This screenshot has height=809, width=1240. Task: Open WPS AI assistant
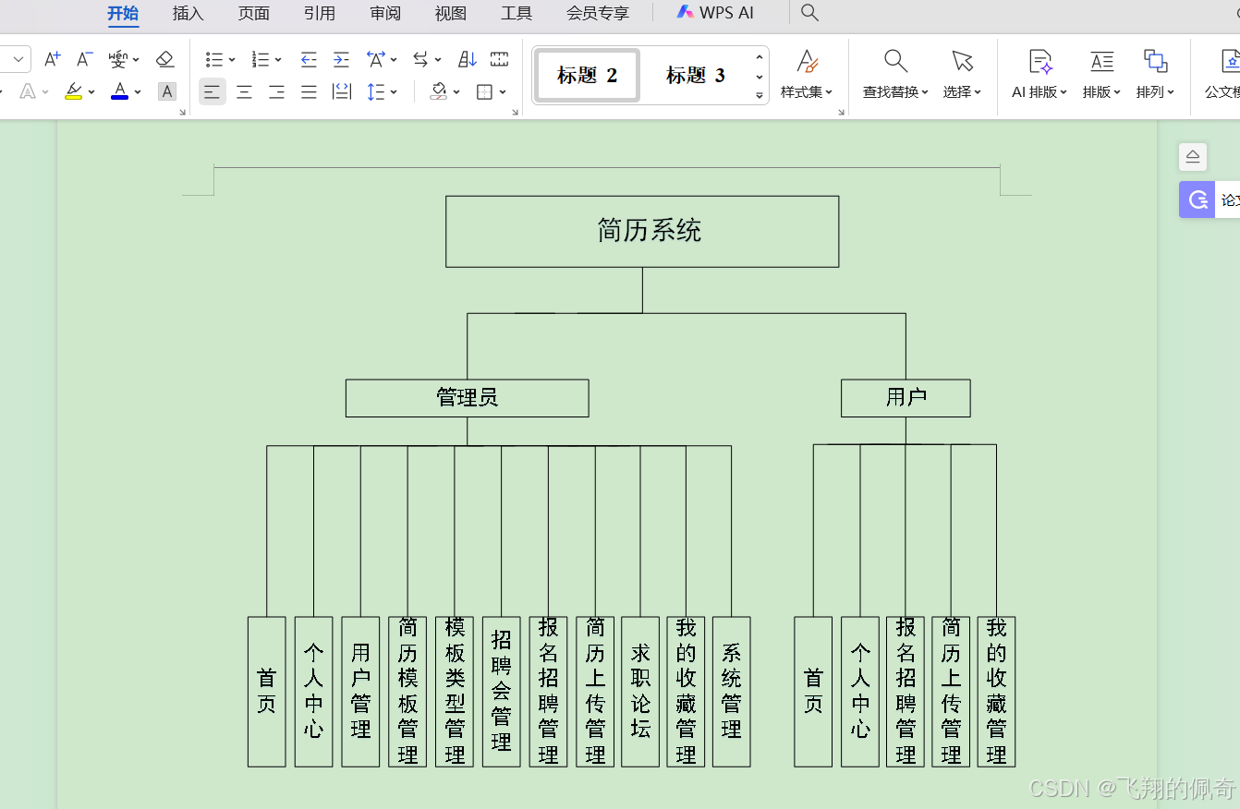point(715,13)
